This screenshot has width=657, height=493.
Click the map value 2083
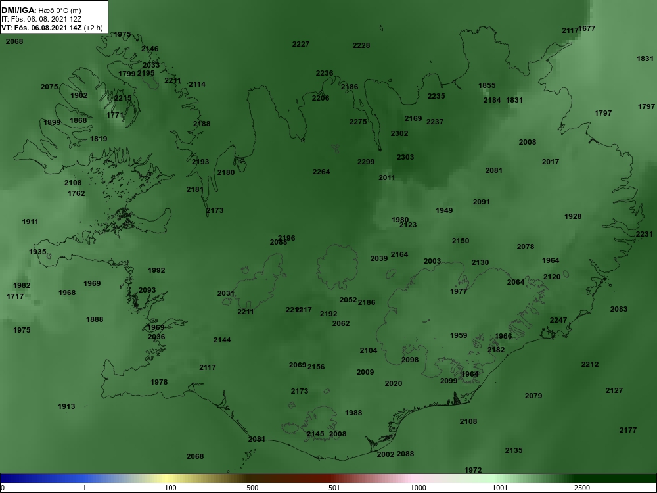(x=618, y=309)
